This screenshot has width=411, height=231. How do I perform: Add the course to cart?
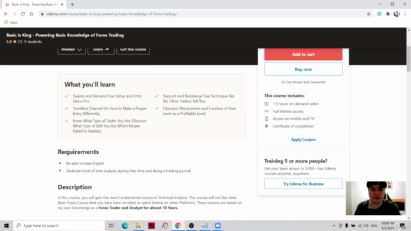pyautogui.click(x=303, y=55)
